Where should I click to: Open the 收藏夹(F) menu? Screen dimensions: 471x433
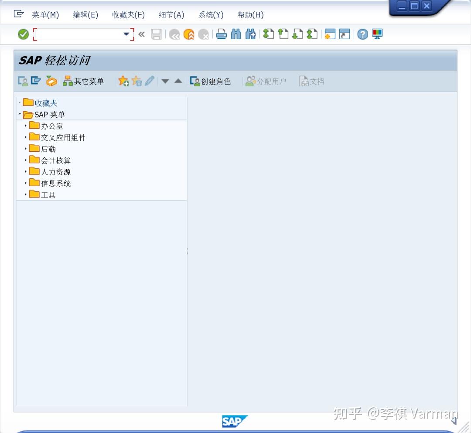128,14
